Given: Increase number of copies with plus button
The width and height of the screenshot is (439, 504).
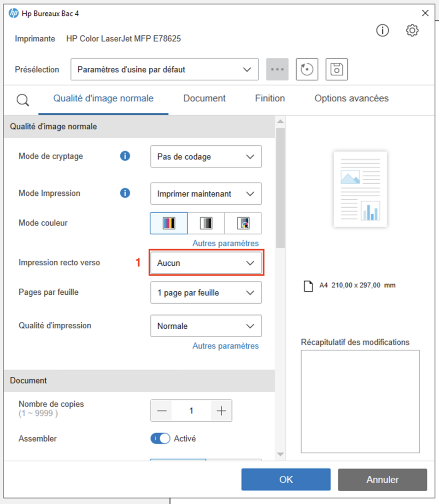Looking at the screenshot, I should pos(221,411).
